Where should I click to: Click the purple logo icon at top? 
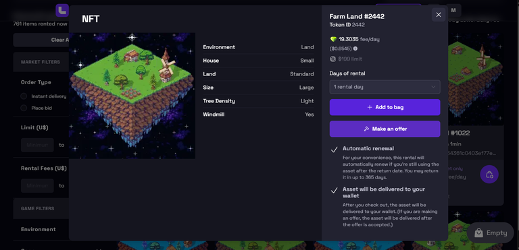62,10
